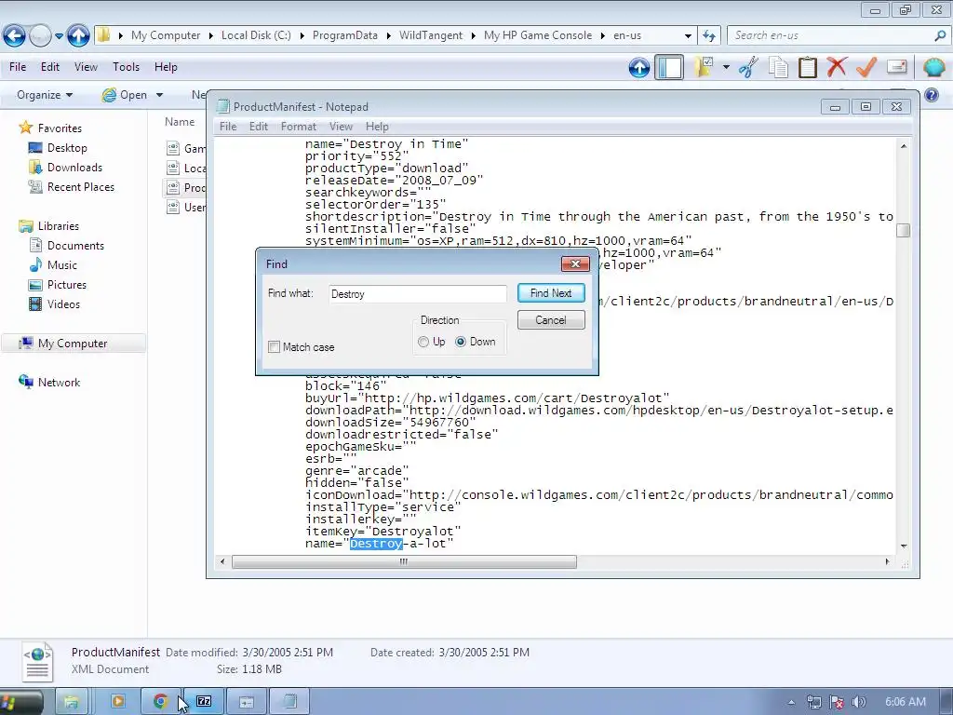
Task: Click the clock showing 6:06 AM
Action: click(x=905, y=702)
